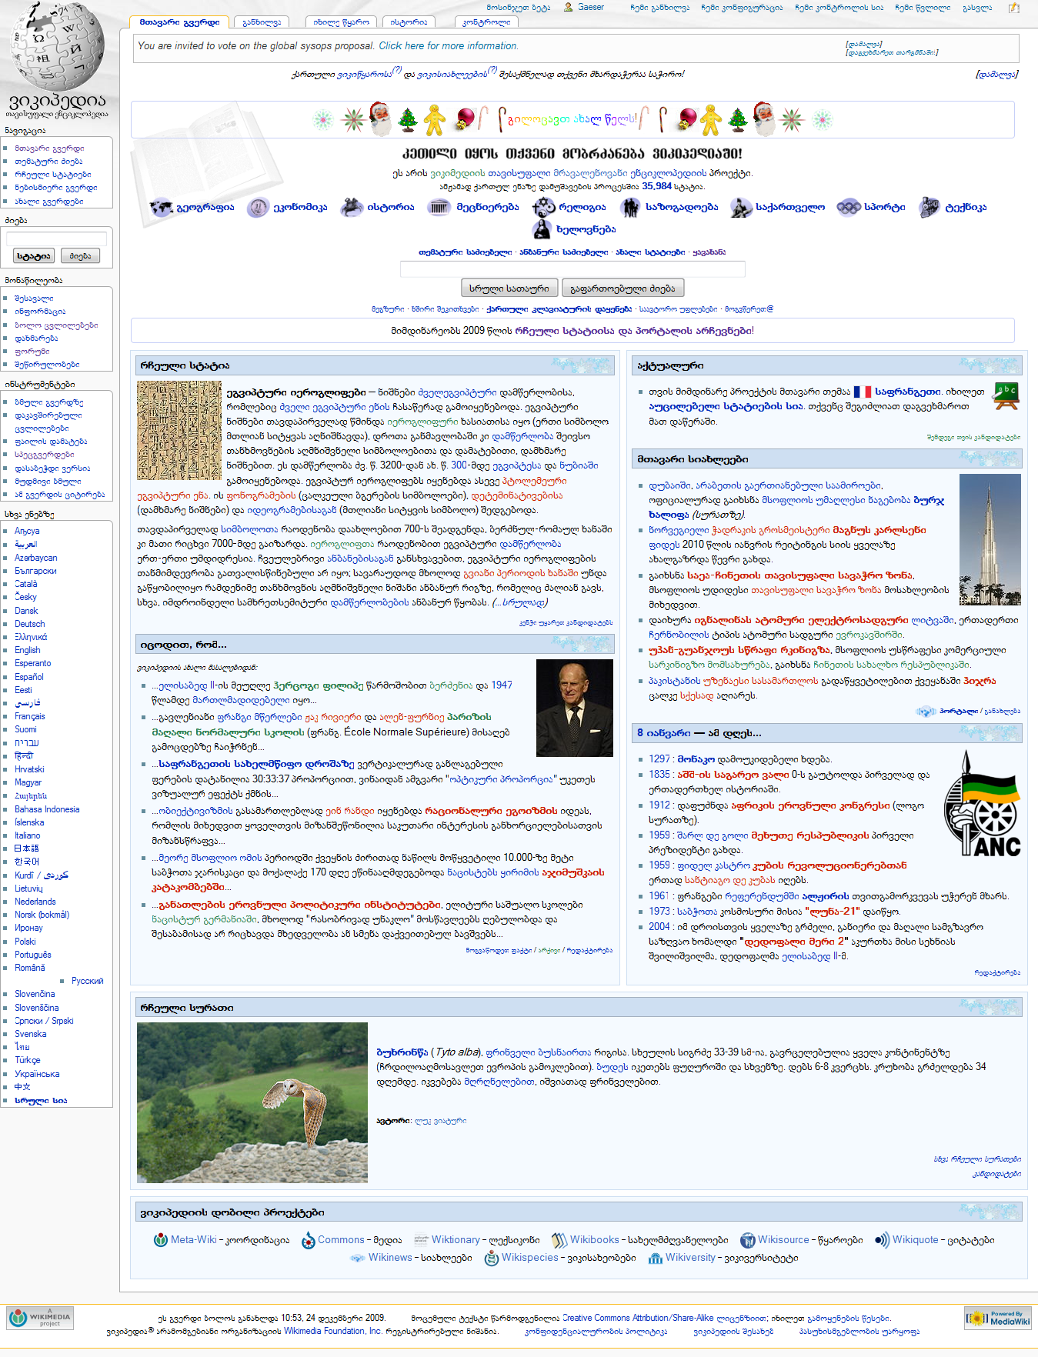Open the Wikimedia Foundation, Inc. footer link
This screenshot has width=1038, height=1357.
(x=333, y=1331)
